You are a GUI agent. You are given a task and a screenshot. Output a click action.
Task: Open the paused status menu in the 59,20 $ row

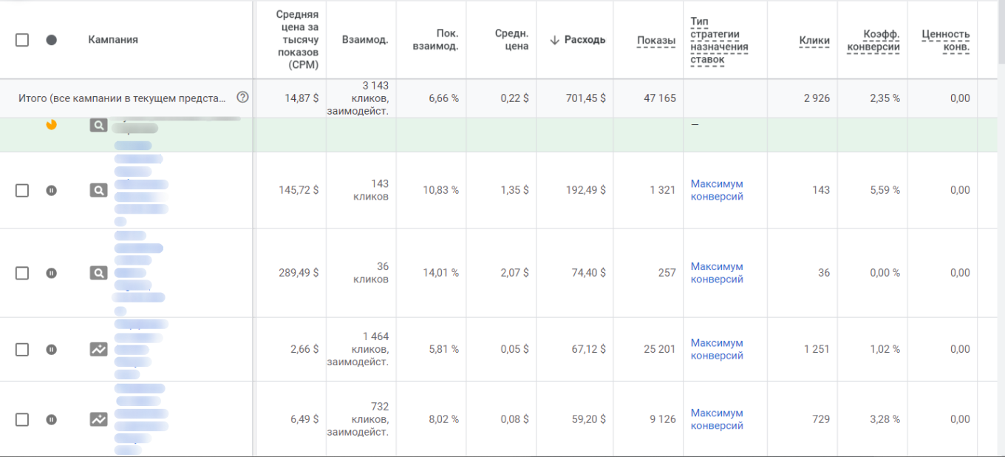click(x=51, y=419)
